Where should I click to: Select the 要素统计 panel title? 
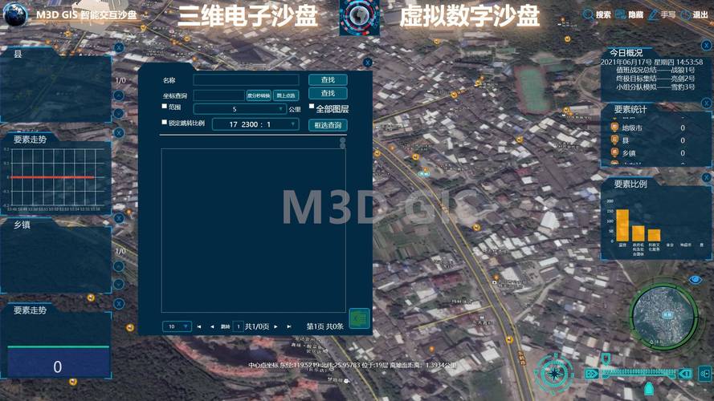[x=630, y=110]
